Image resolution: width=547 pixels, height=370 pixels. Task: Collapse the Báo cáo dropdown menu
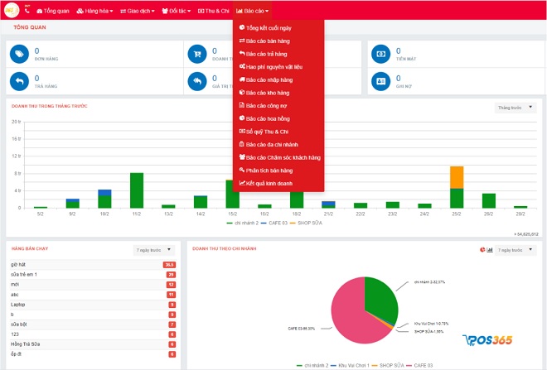click(x=252, y=11)
